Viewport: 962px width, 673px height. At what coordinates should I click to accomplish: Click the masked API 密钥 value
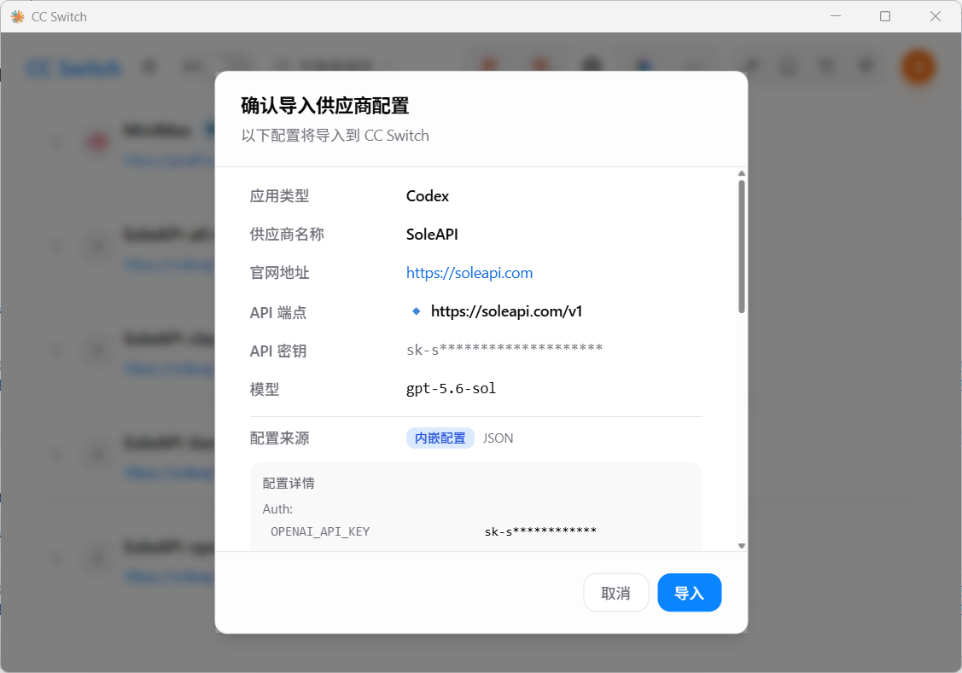(x=504, y=350)
